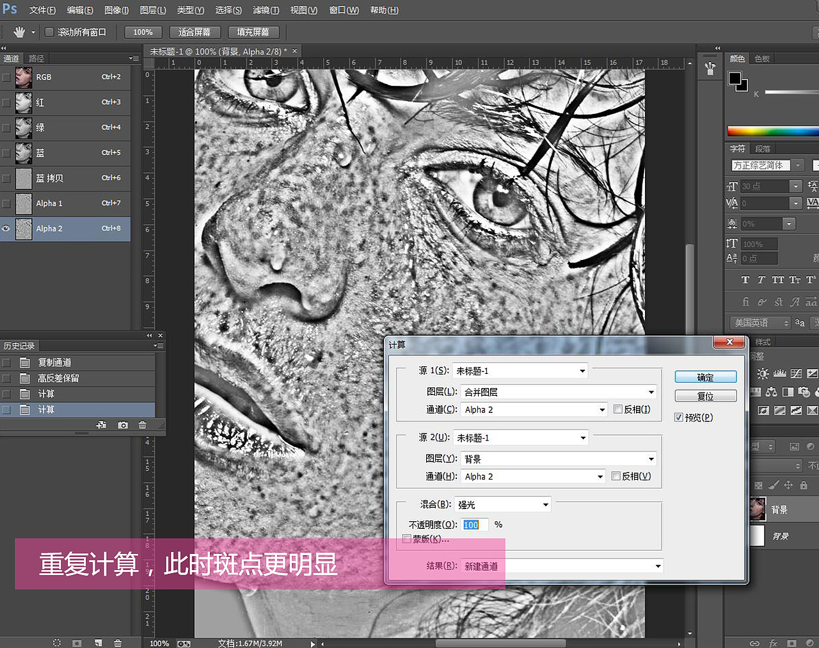Viewport: 819px width, 648px height.
Task: Click the color spectrum ramp bar
Action: click(x=773, y=131)
